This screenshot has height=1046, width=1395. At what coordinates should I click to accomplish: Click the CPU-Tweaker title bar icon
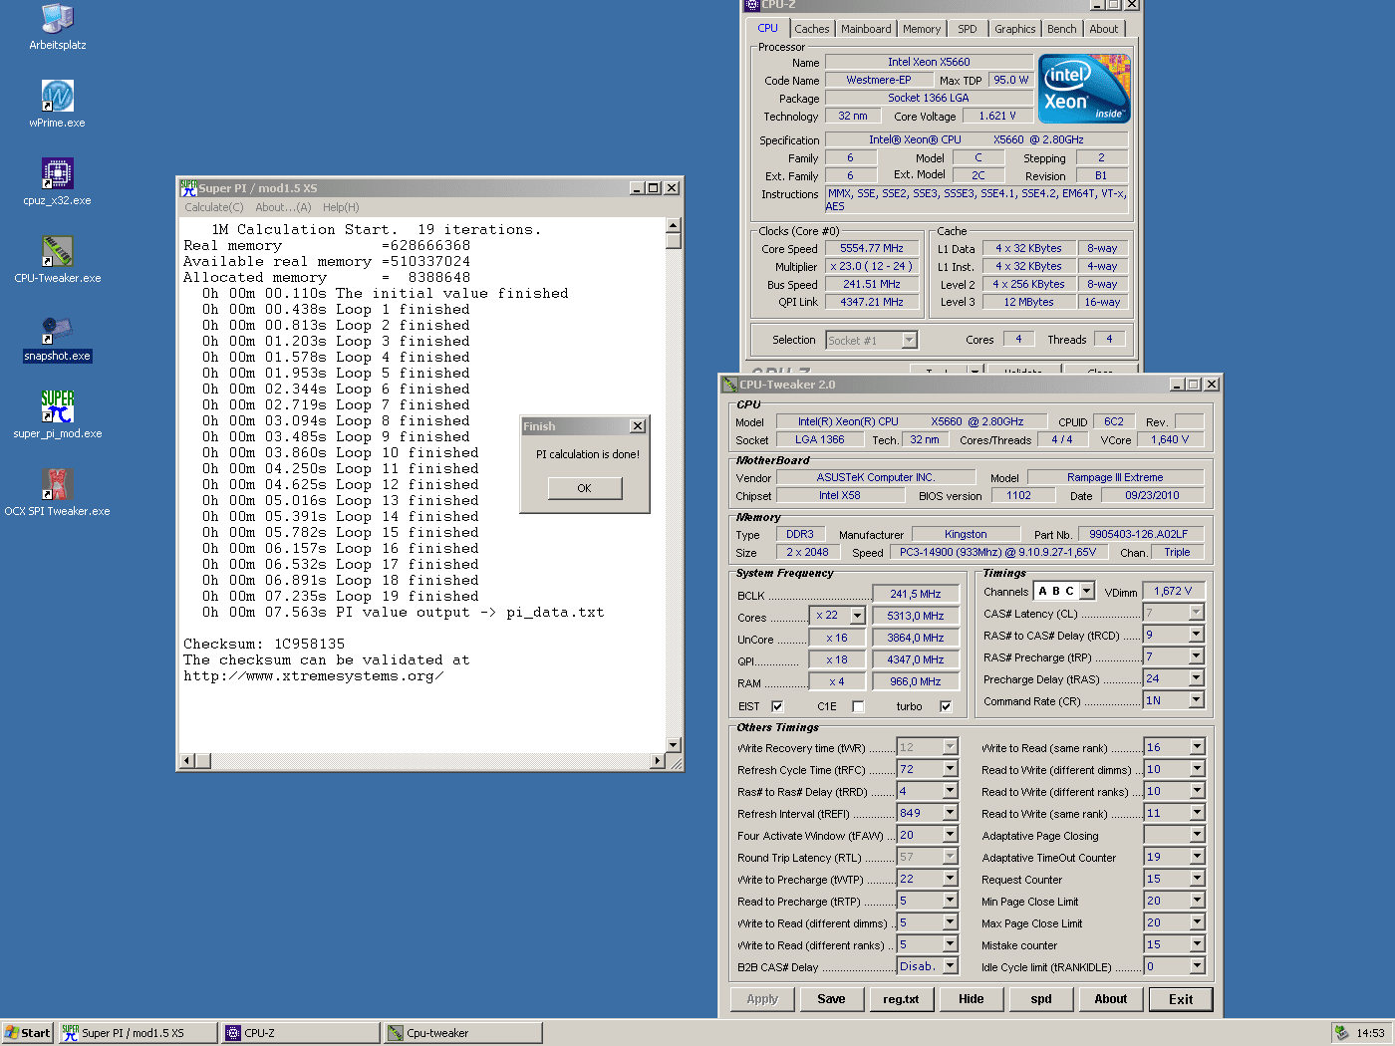[x=729, y=384]
